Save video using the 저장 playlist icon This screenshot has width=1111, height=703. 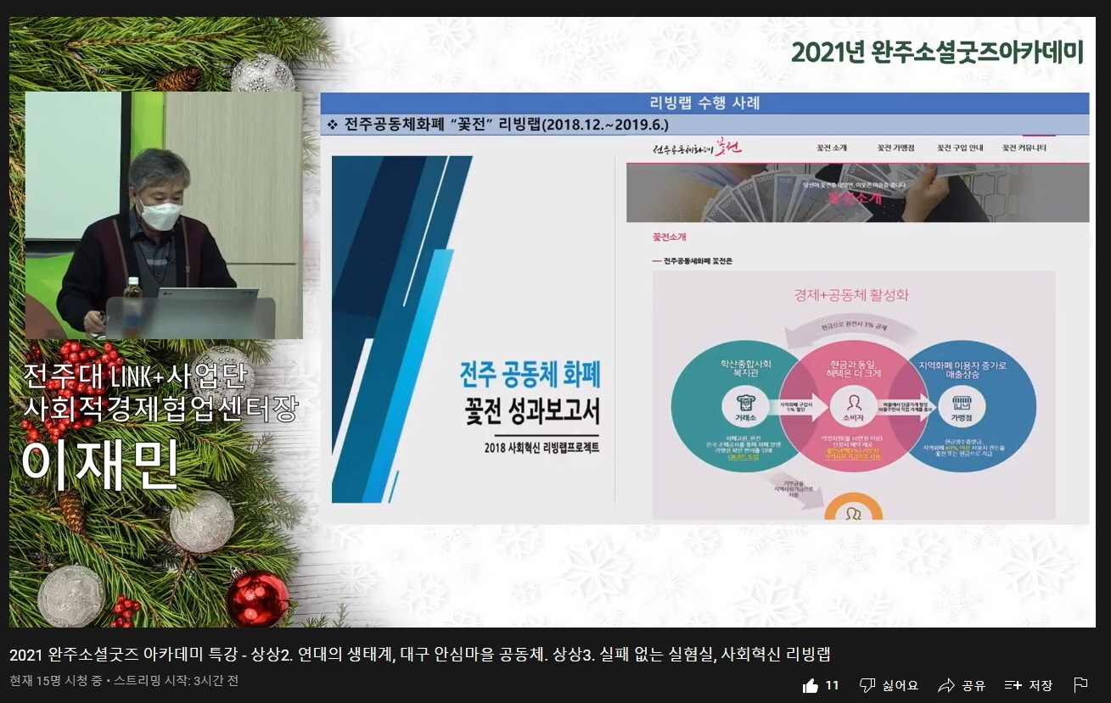pos(1013,685)
